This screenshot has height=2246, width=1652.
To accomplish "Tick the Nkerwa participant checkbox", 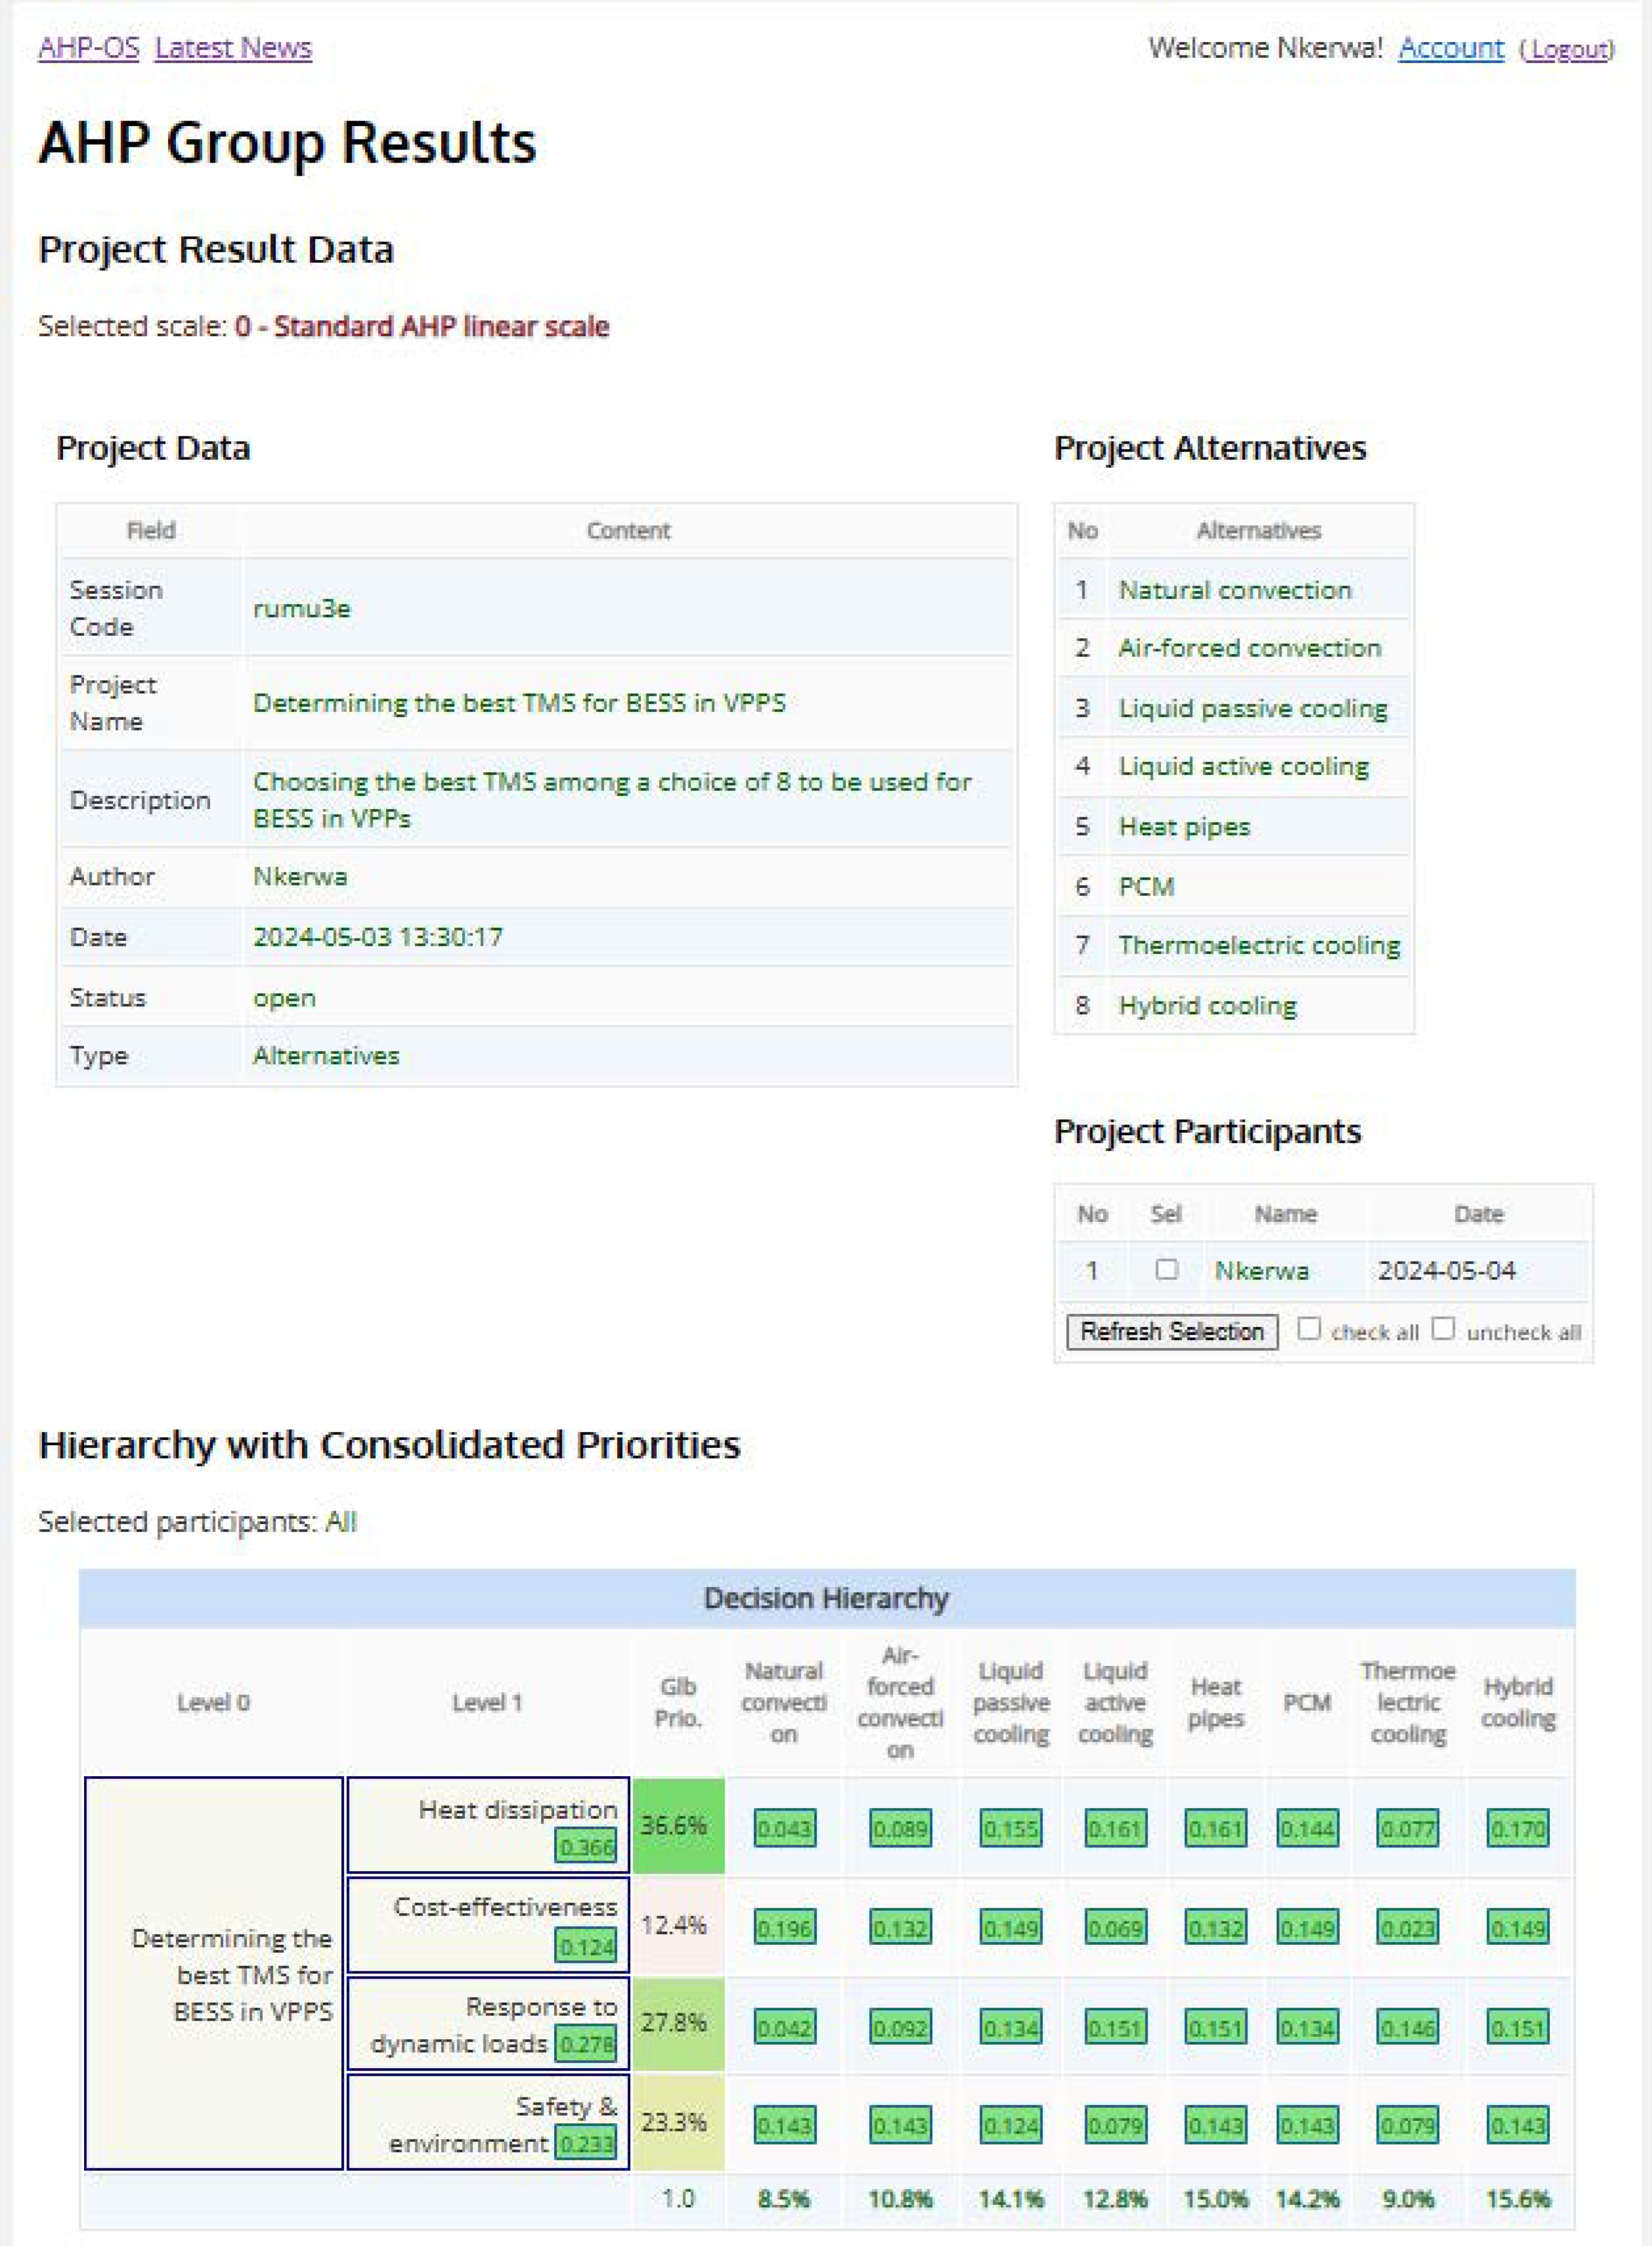I will (1166, 1269).
